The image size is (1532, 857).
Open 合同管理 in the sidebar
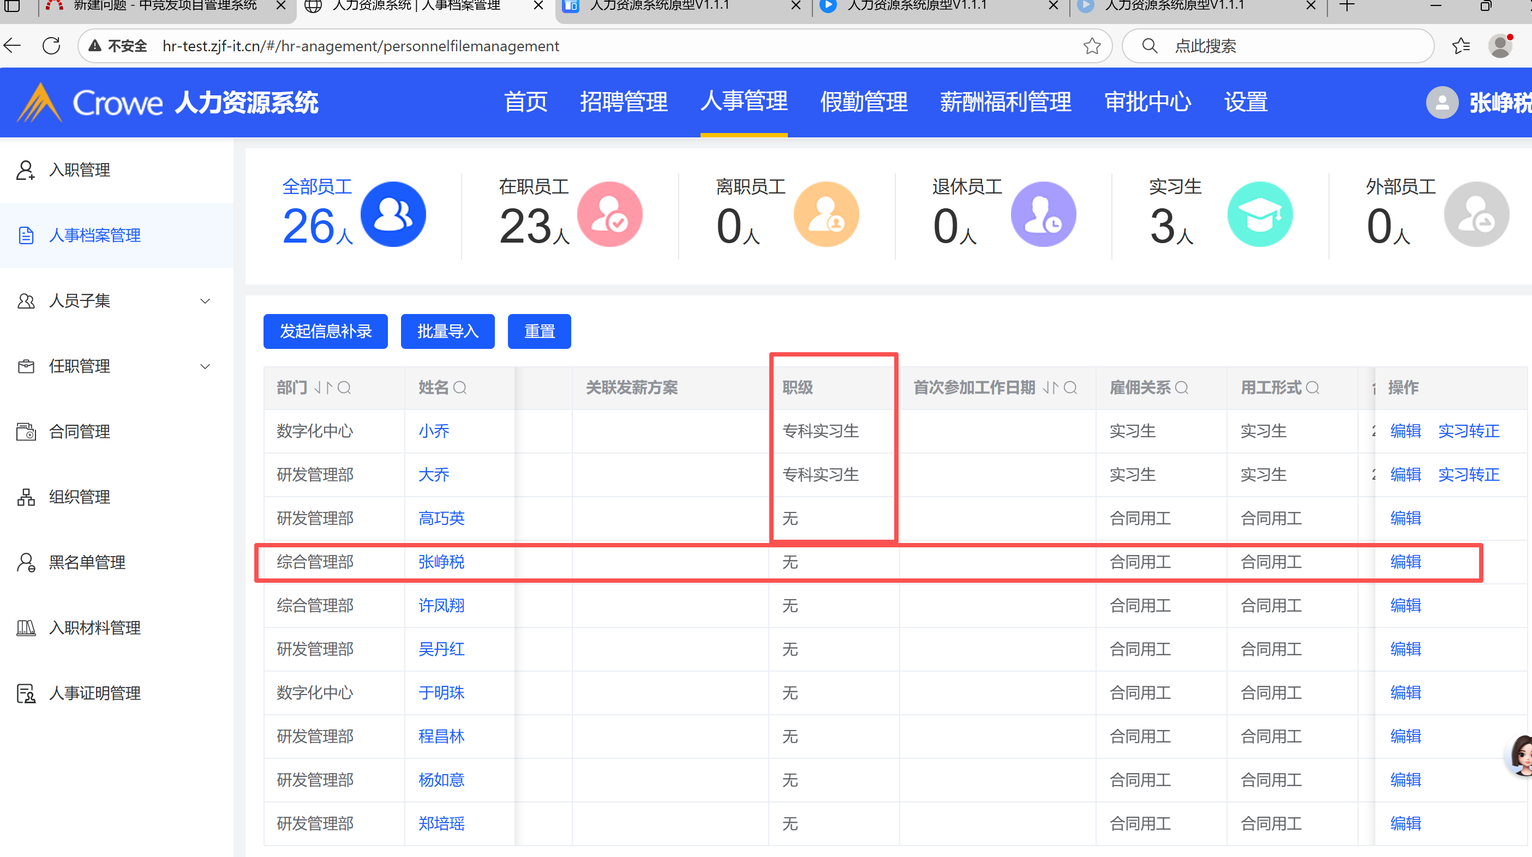tap(80, 431)
